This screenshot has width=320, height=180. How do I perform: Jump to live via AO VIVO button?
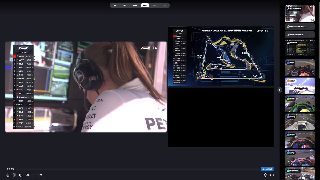267,169
